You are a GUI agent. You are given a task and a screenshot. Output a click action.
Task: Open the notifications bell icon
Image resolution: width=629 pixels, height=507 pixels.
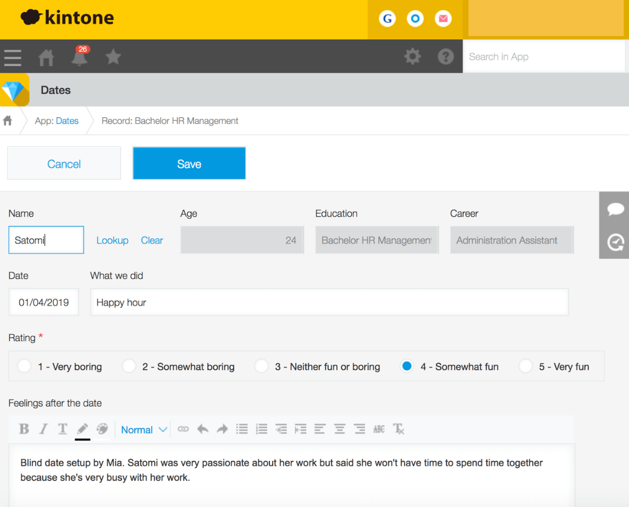[80, 57]
